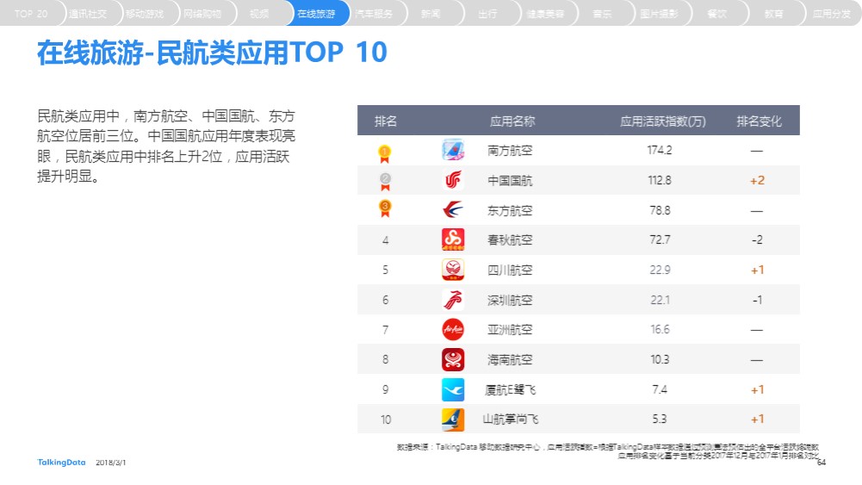This screenshot has width=862, height=485.
Task: Click the 中国国航 red phoenix icon
Action: (453, 180)
